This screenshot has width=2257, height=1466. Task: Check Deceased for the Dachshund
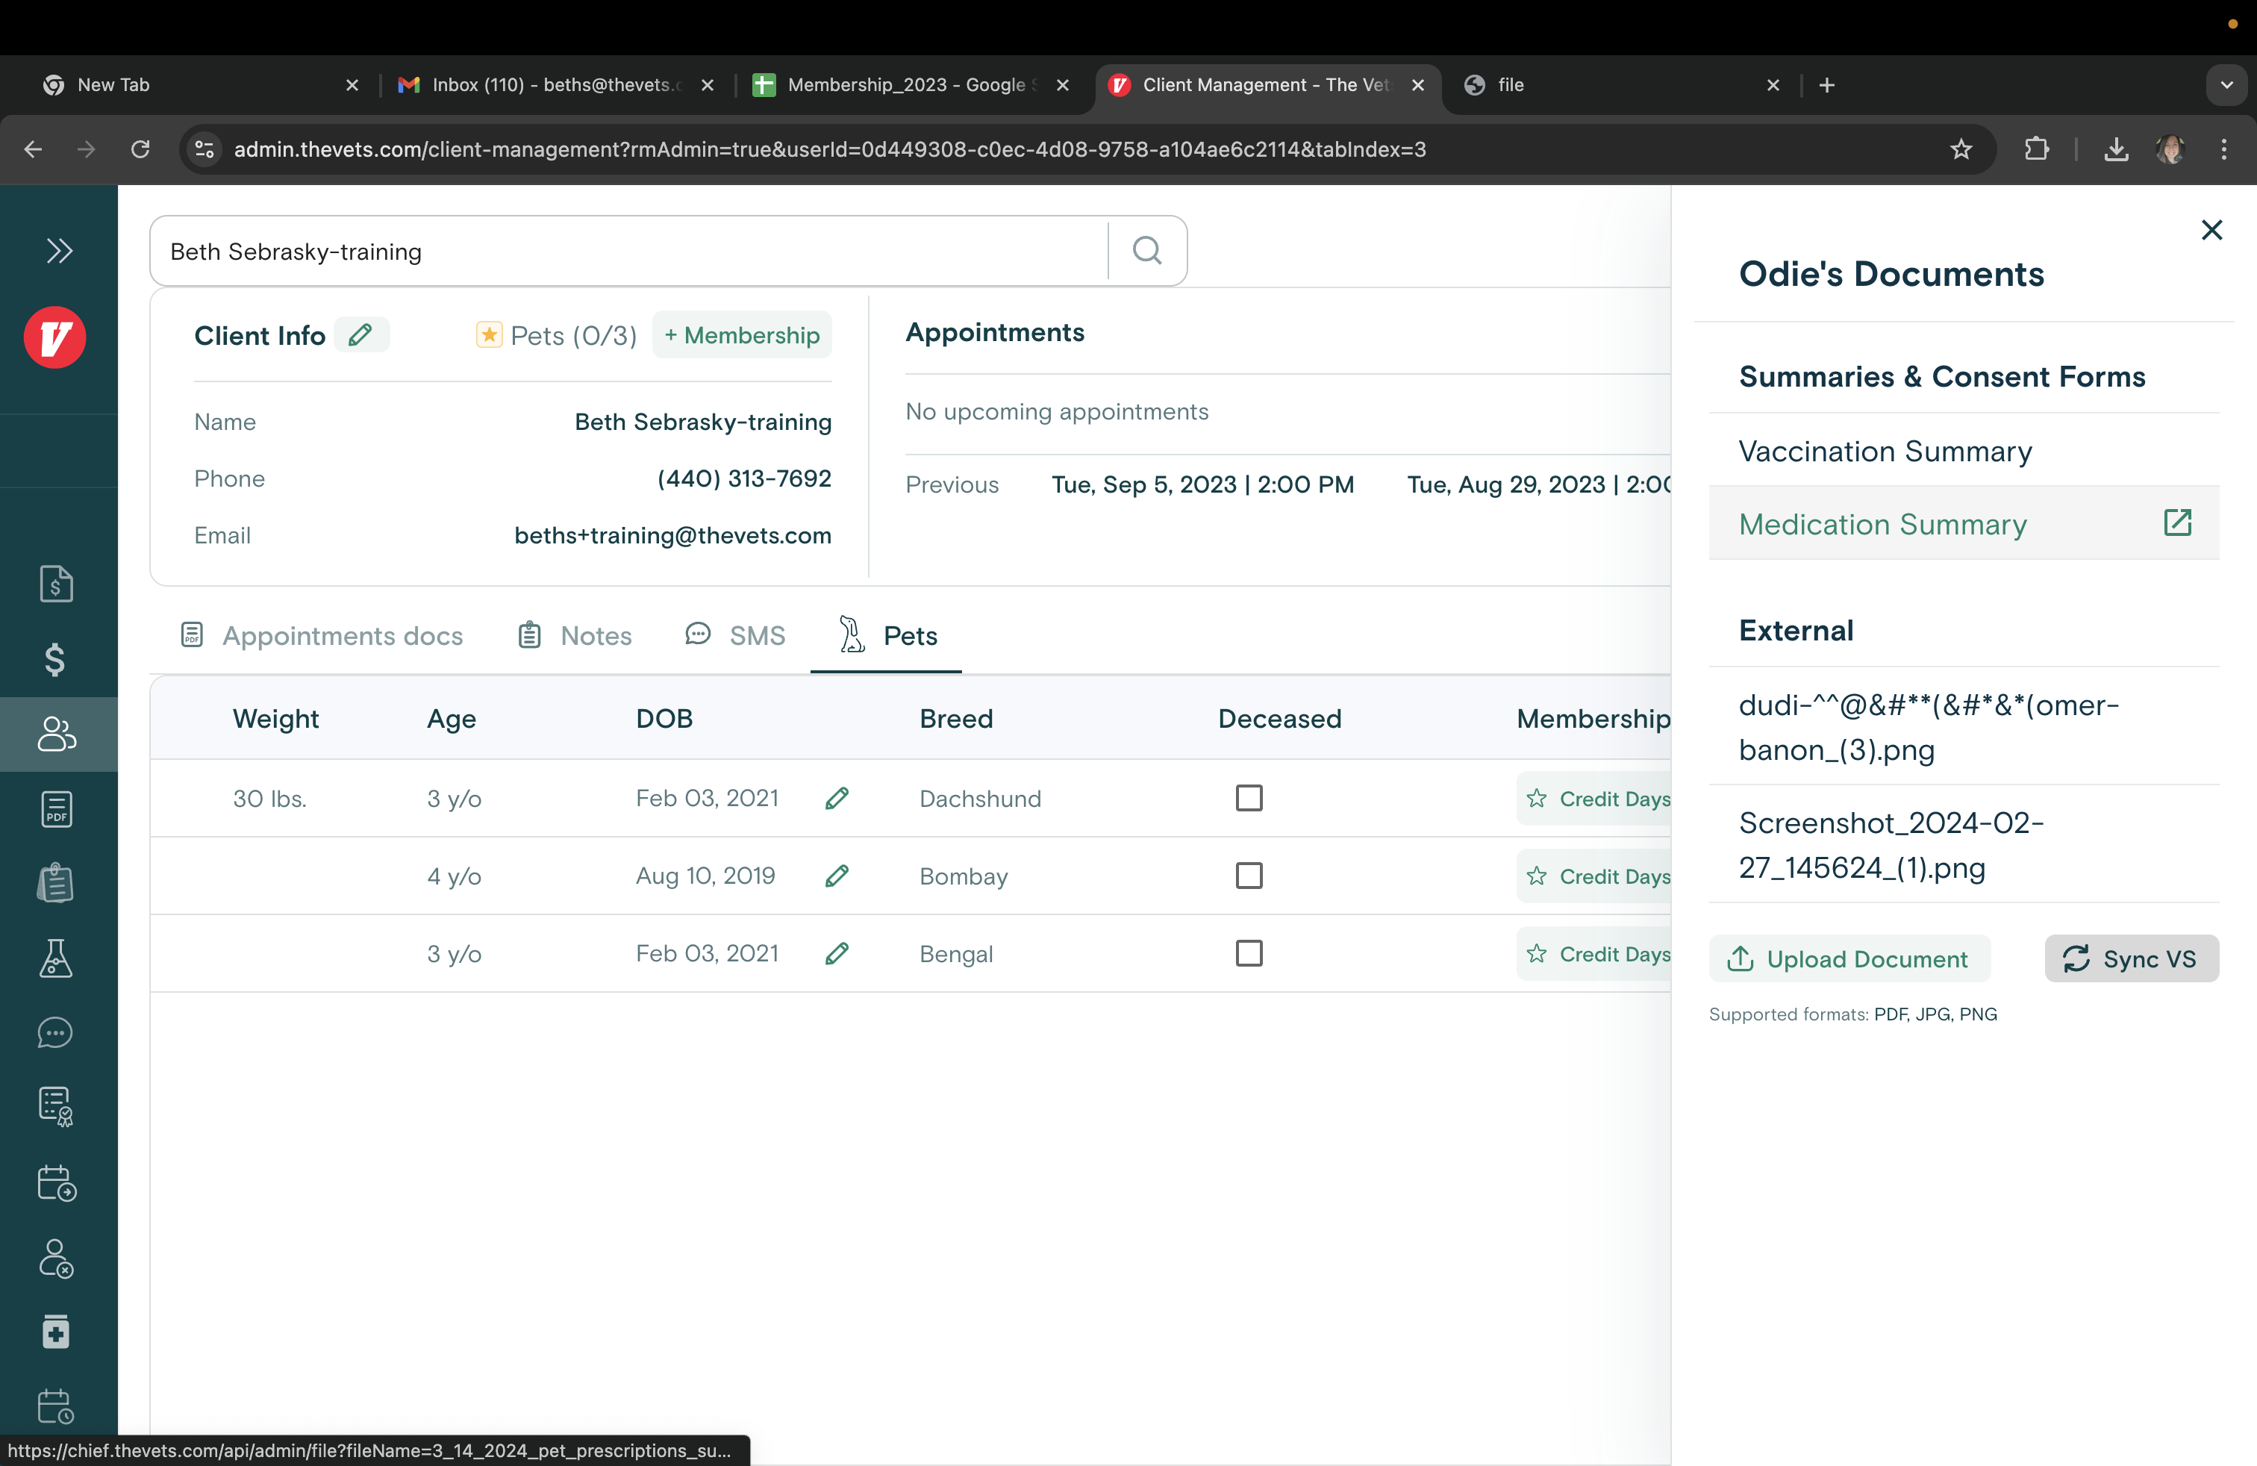[1249, 799]
